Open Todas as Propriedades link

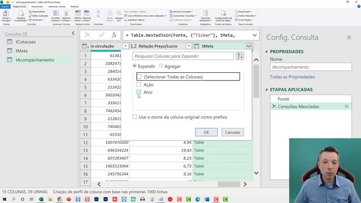click(292, 77)
